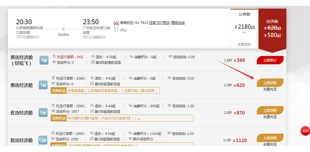Click seat icon beside 第1排起提前选座
This screenshot has width=310, height=152.
(x=91, y=139)
